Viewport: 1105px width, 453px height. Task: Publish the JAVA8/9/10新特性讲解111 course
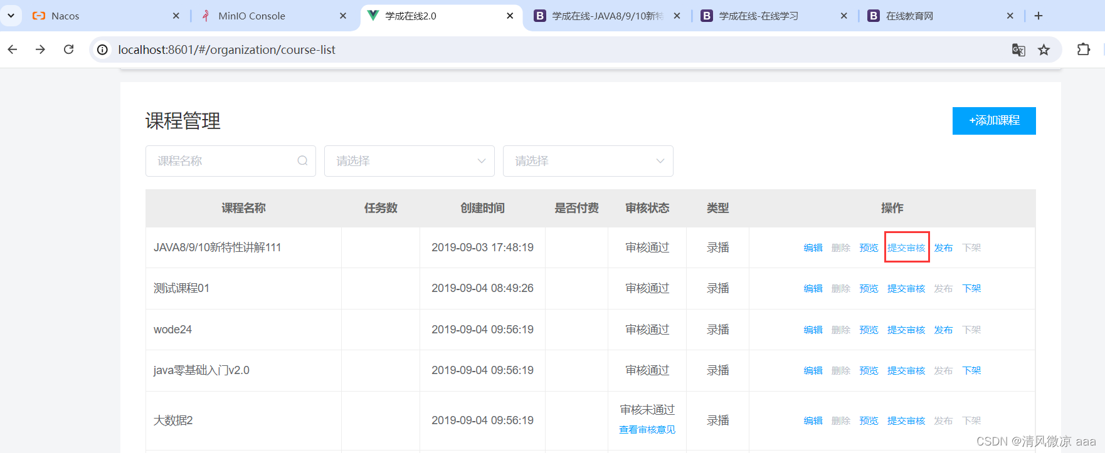[x=943, y=247]
